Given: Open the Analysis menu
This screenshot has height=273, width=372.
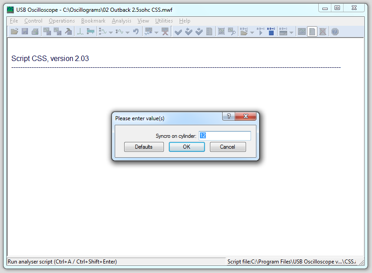Looking at the screenshot, I should (121, 21).
